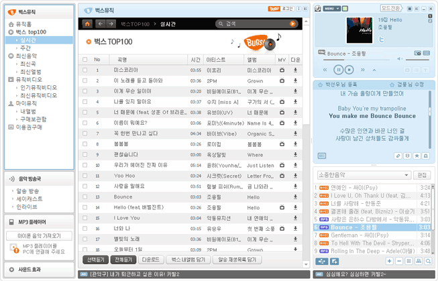Collapse the player with up chevron
The width and height of the screenshot is (438, 281).
click(374, 70)
